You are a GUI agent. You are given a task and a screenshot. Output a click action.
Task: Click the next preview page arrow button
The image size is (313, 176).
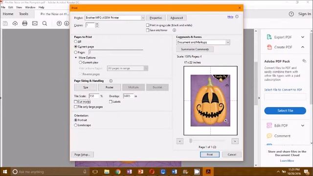pyautogui.click(x=235, y=141)
